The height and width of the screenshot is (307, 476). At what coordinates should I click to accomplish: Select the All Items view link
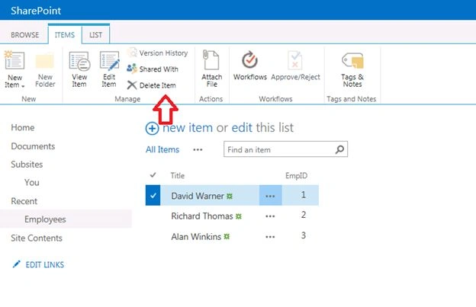pos(162,149)
